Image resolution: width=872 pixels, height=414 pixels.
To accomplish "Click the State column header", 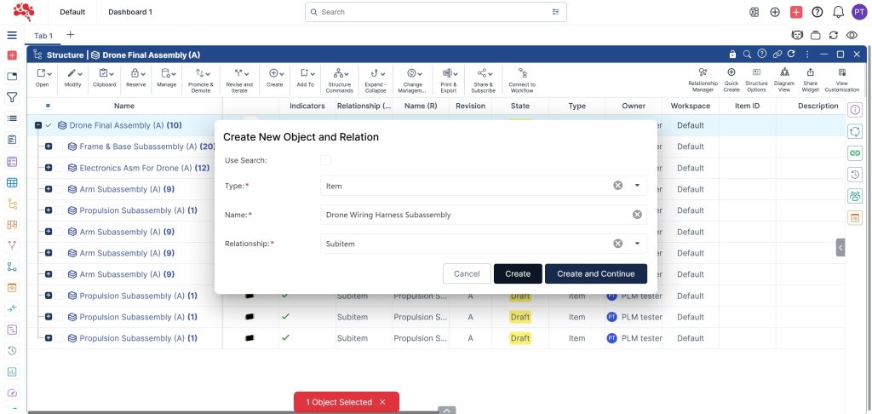I will coord(520,106).
